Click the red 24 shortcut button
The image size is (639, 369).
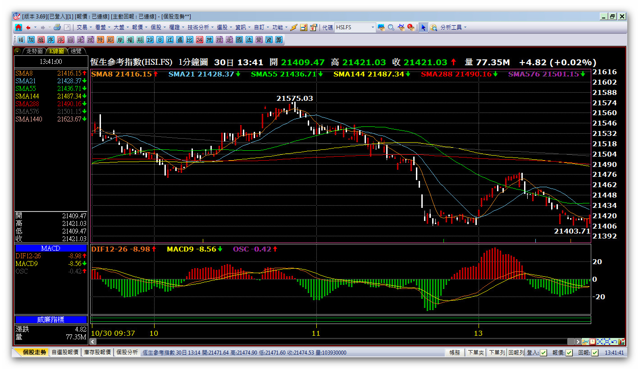coord(199,40)
